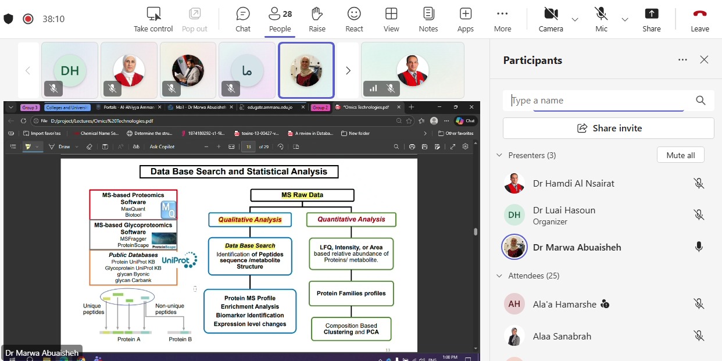
Task: Click the Share invite button
Action: 608,128
